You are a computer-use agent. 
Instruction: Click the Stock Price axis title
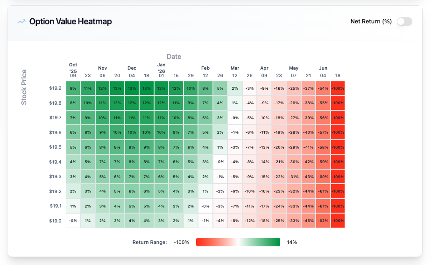click(x=24, y=87)
